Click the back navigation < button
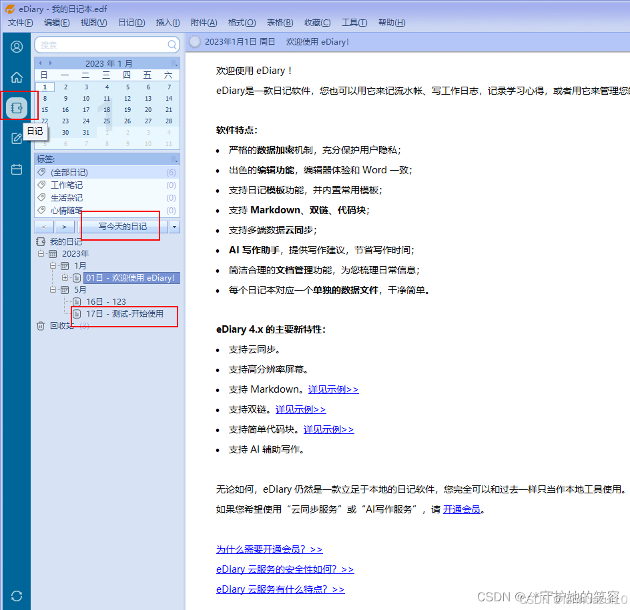This screenshot has width=630, height=610. (x=44, y=227)
